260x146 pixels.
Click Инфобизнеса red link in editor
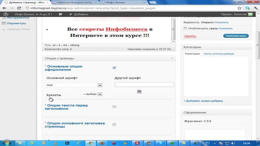click(x=126, y=29)
